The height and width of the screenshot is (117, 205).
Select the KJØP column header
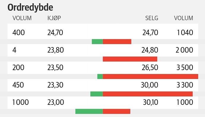click(x=54, y=18)
